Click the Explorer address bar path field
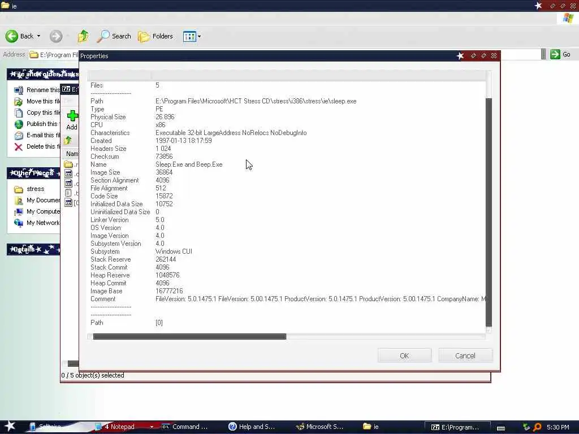 54,55
